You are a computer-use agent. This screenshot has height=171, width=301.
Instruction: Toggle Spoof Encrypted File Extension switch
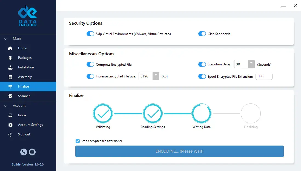point(202,76)
